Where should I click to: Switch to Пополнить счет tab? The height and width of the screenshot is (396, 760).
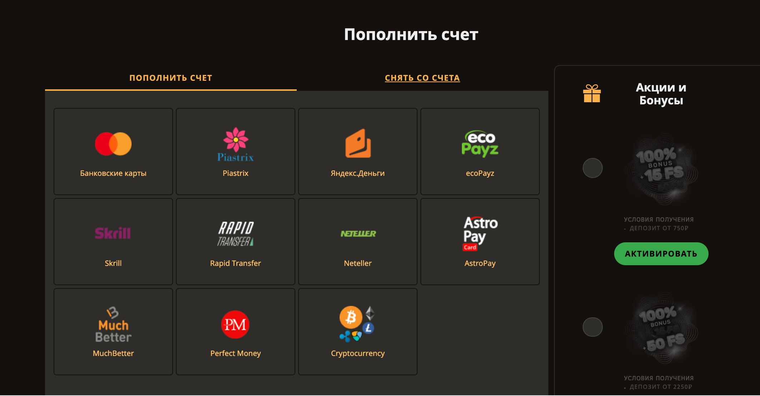click(x=171, y=78)
